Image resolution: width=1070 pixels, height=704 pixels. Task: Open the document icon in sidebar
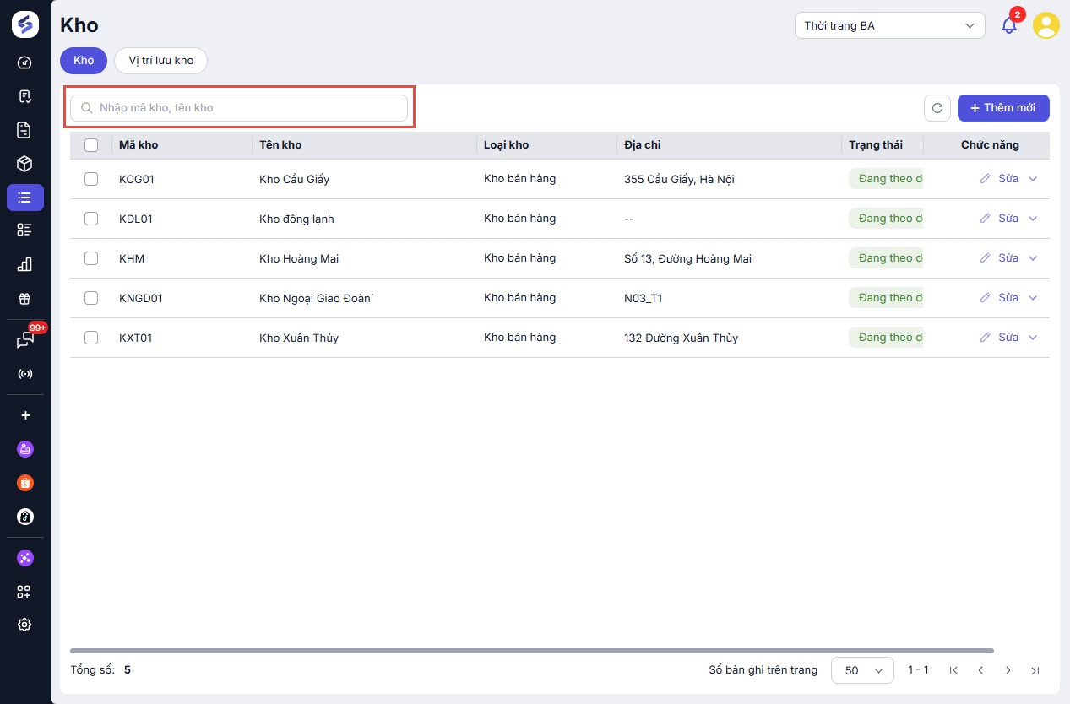(x=24, y=130)
